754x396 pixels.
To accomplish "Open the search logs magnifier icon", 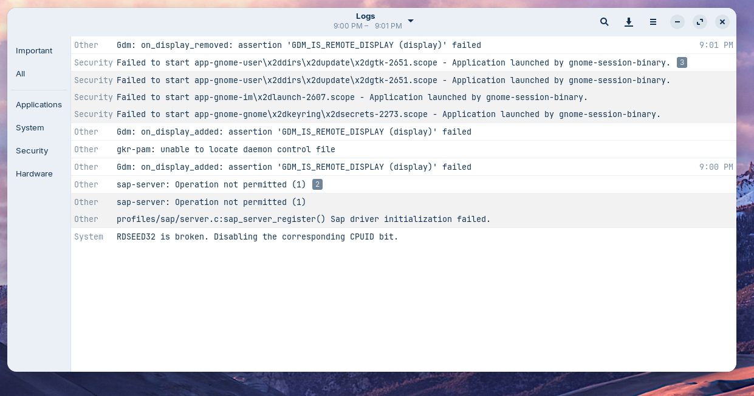I will pyautogui.click(x=604, y=22).
